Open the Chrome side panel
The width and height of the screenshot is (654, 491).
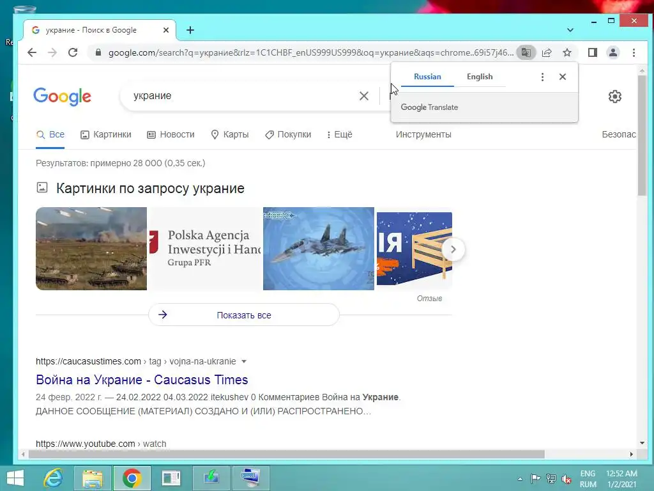click(593, 52)
